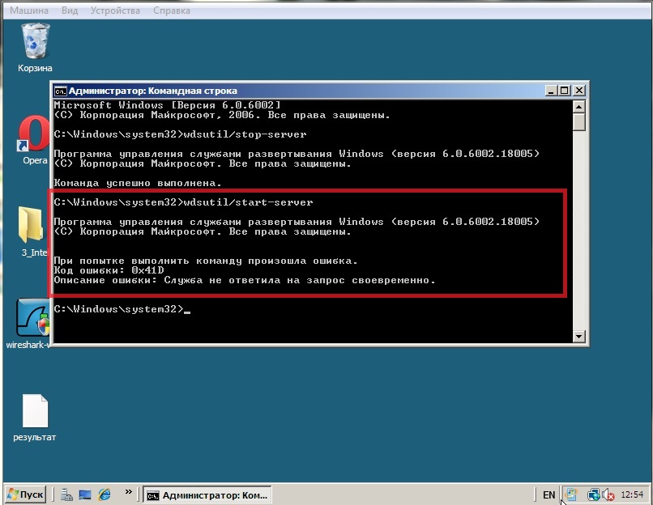
Task: Select the результат file icon
Action: pyautogui.click(x=35, y=418)
